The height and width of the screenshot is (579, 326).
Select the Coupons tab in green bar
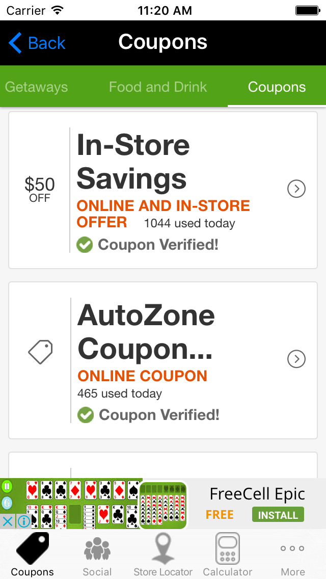[x=277, y=87]
